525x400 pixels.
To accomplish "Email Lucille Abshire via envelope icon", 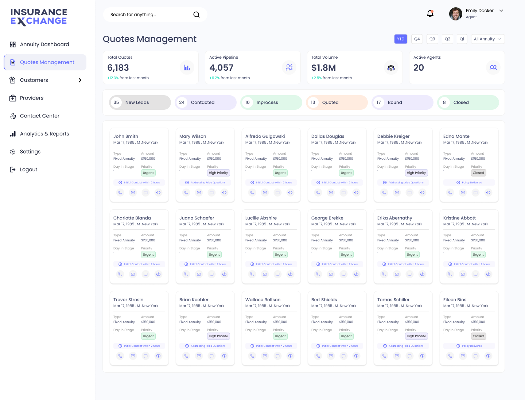I will click(x=265, y=274).
